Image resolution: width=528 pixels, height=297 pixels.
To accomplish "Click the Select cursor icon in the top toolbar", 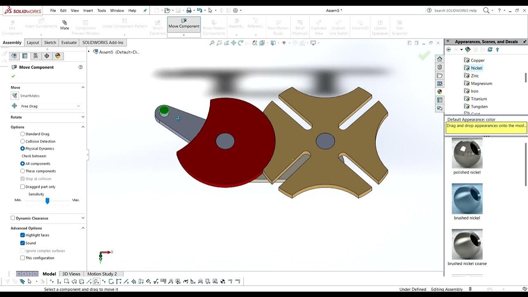I will [210, 10].
